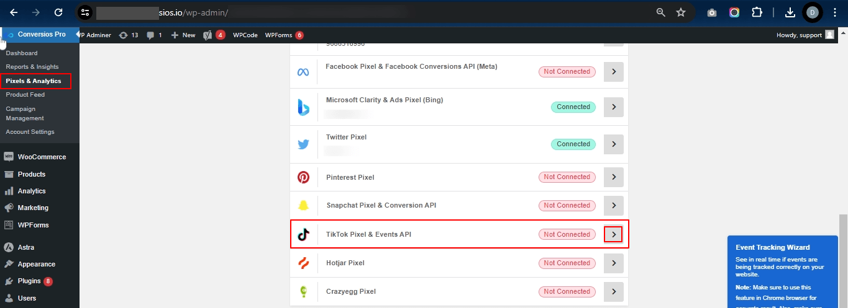Viewport: 848px width, 308px height.
Task: Click Connected badge for Twitter Pixel
Action: pos(573,144)
